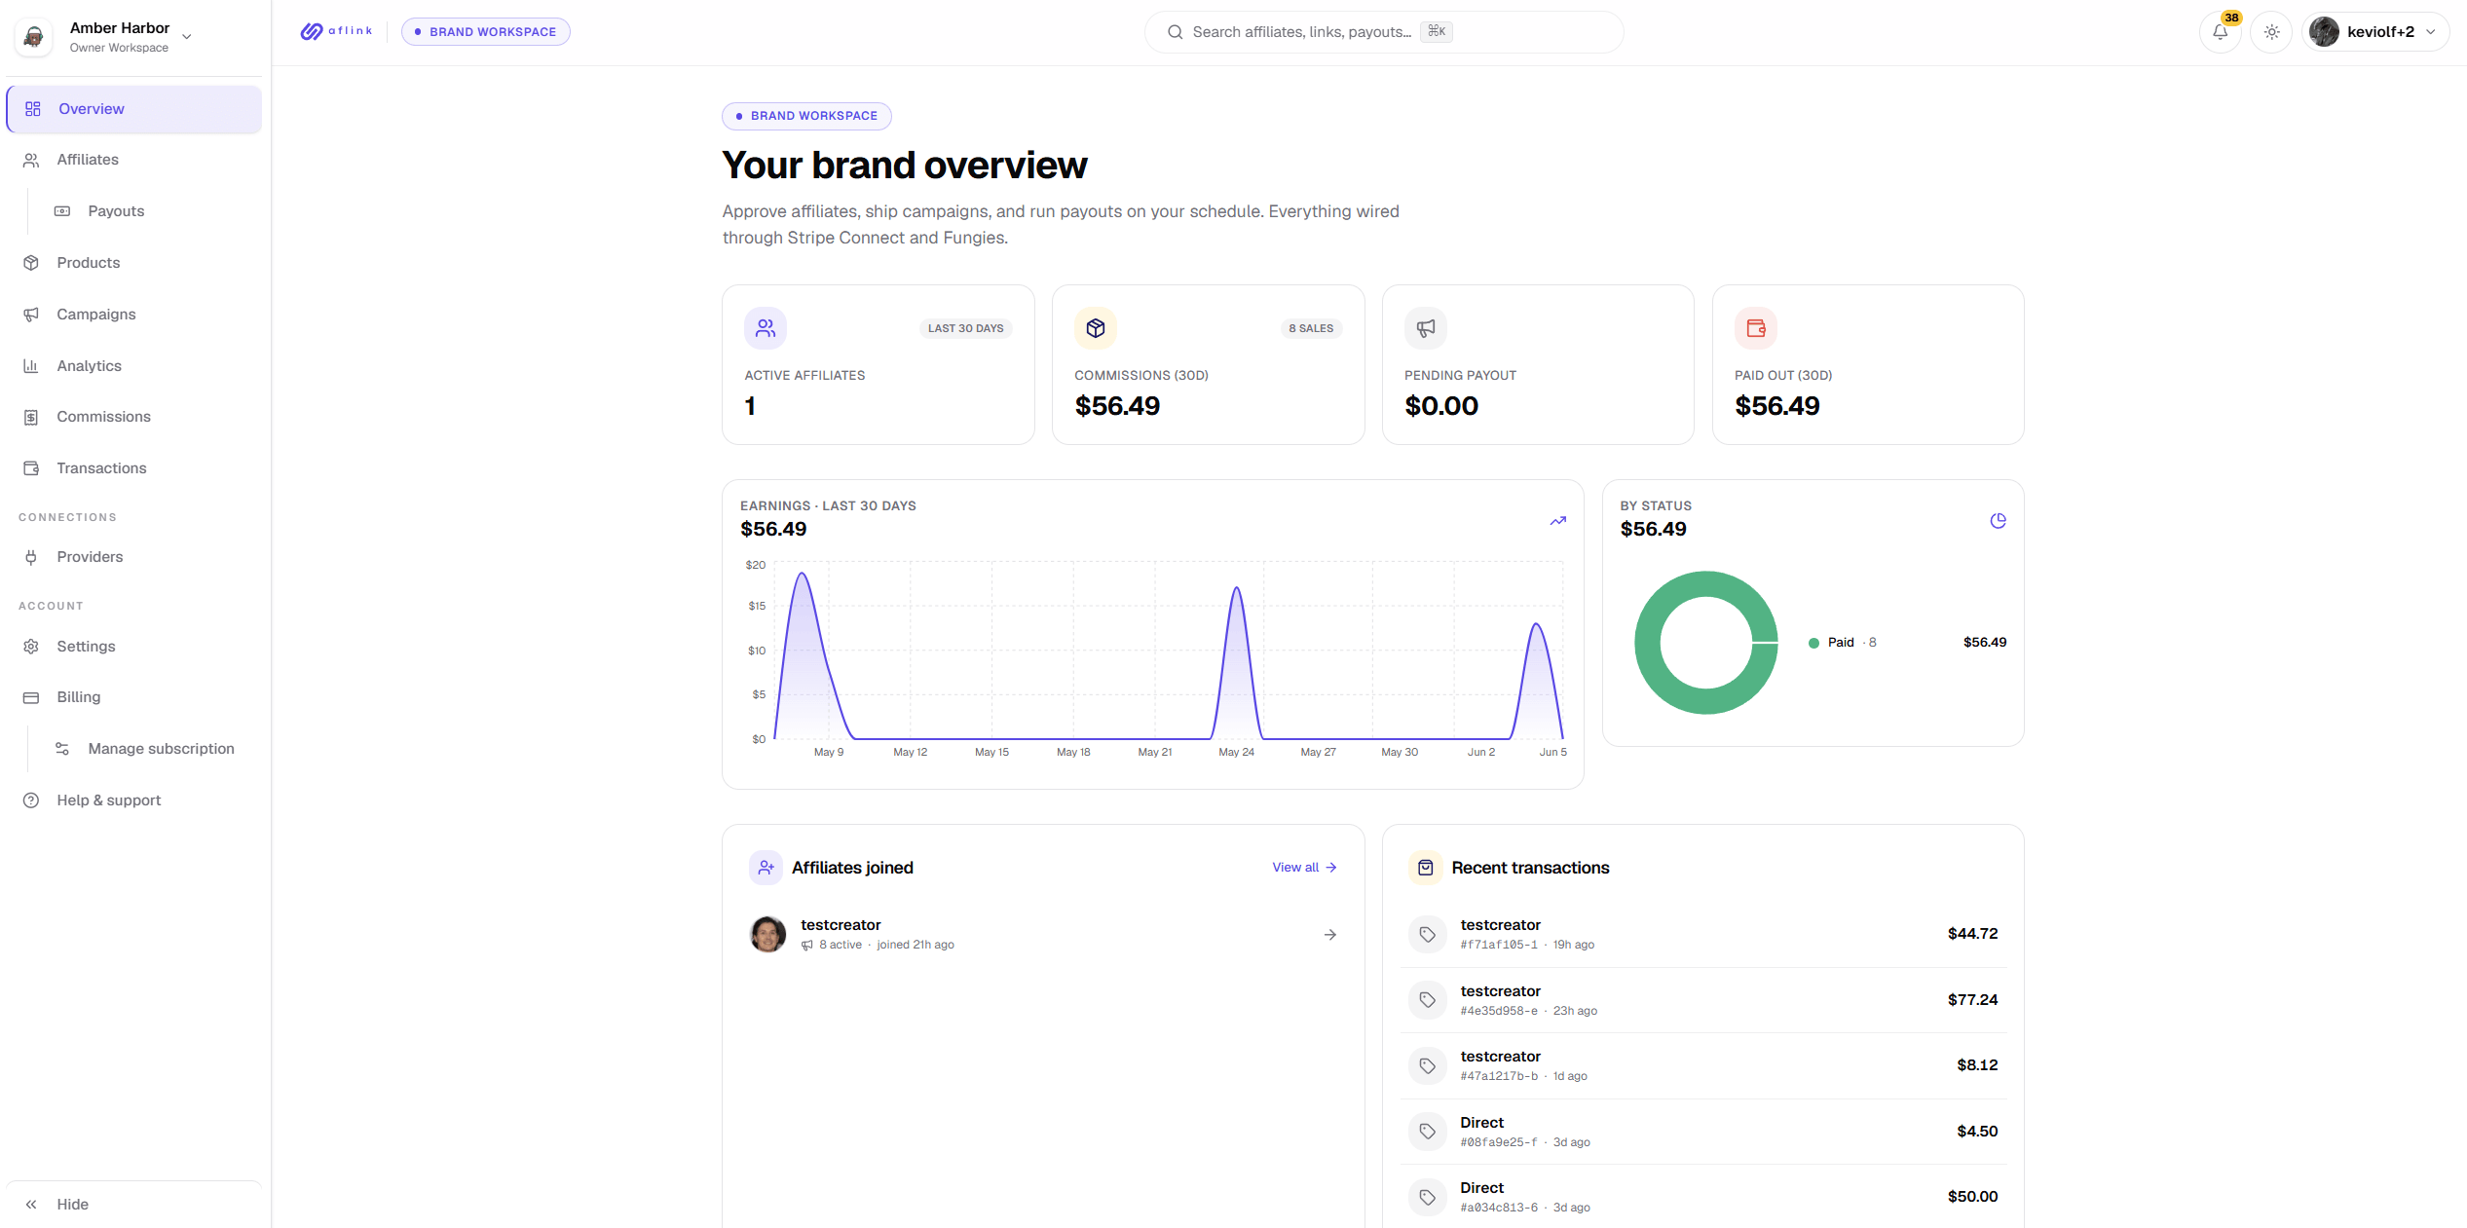Click the Providers plug icon
2467x1228 pixels.
tap(31, 557)
